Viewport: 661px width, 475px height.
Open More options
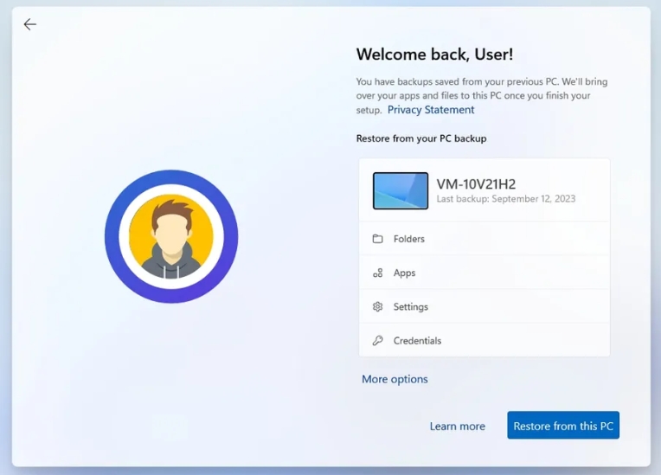tap(395, 379)
